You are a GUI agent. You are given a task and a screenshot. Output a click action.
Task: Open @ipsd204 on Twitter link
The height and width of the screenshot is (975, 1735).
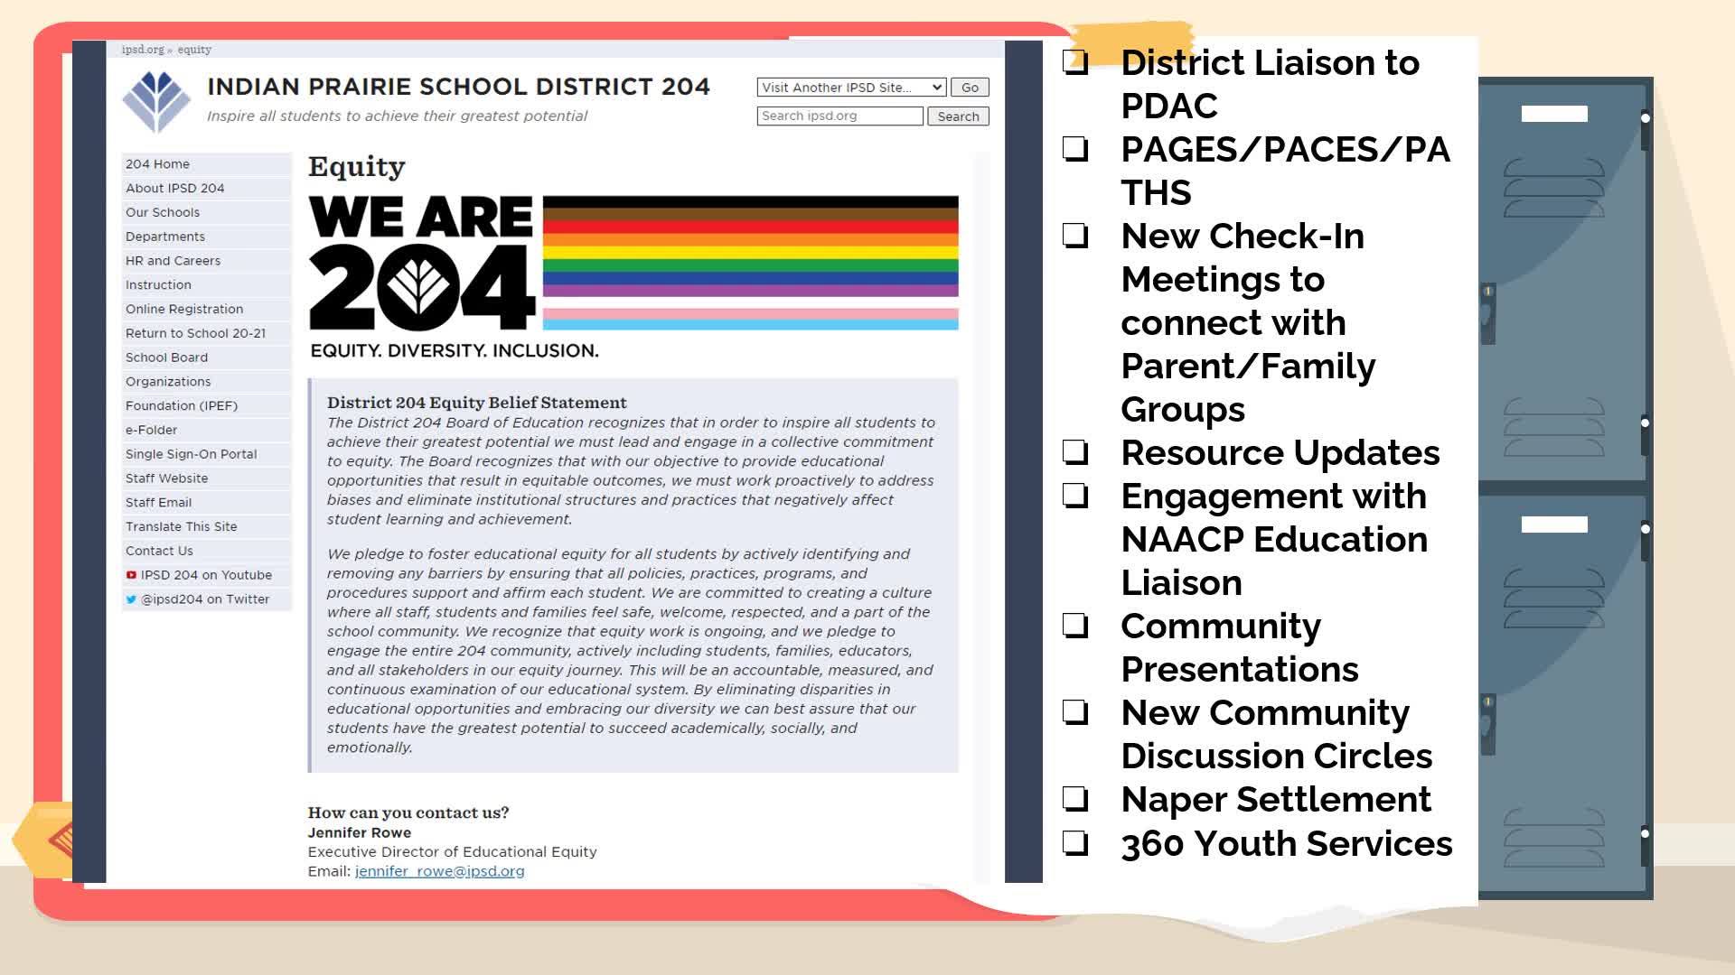(205, 599)
